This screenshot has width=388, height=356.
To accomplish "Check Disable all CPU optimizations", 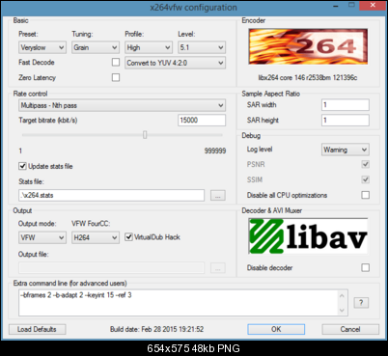I will [366, 195].
